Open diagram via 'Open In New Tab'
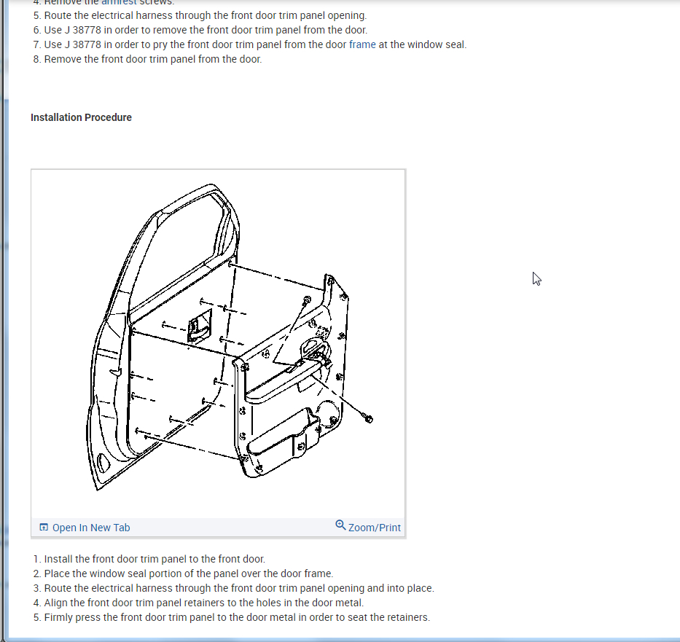680x642 pixels. [x=91, y=528]
